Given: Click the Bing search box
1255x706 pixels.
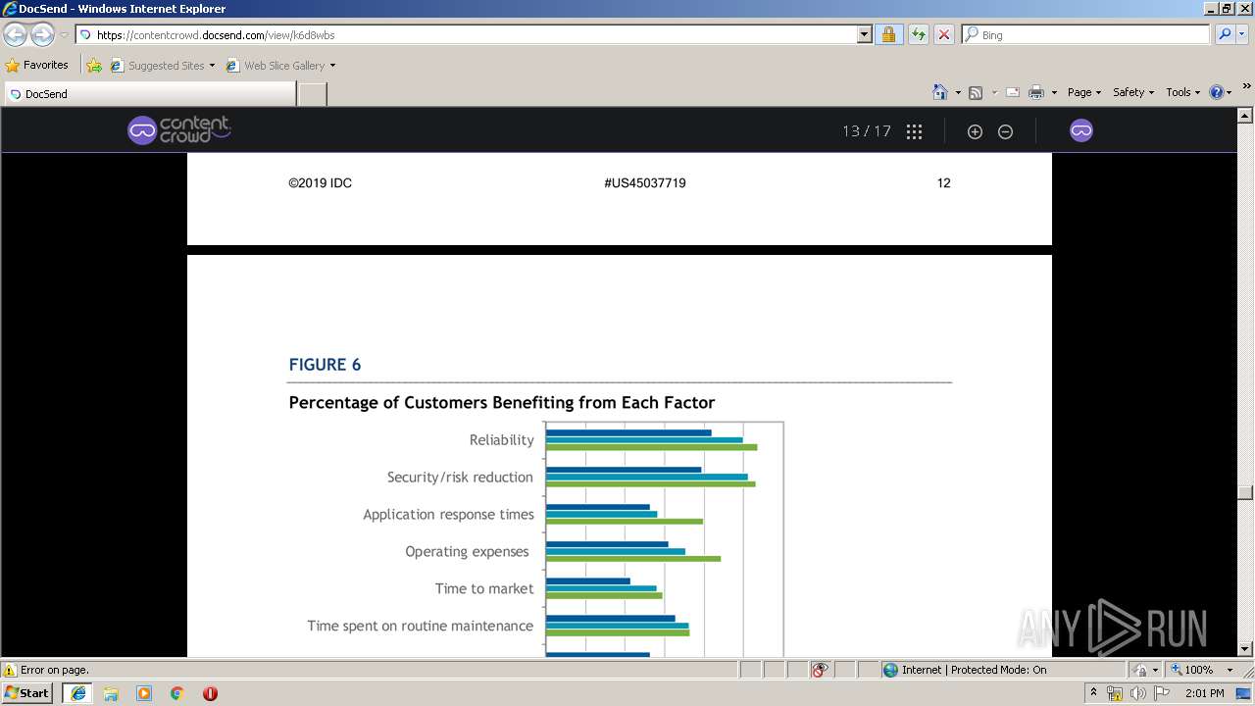Looking at the screenshot, I should point(1086,34).
